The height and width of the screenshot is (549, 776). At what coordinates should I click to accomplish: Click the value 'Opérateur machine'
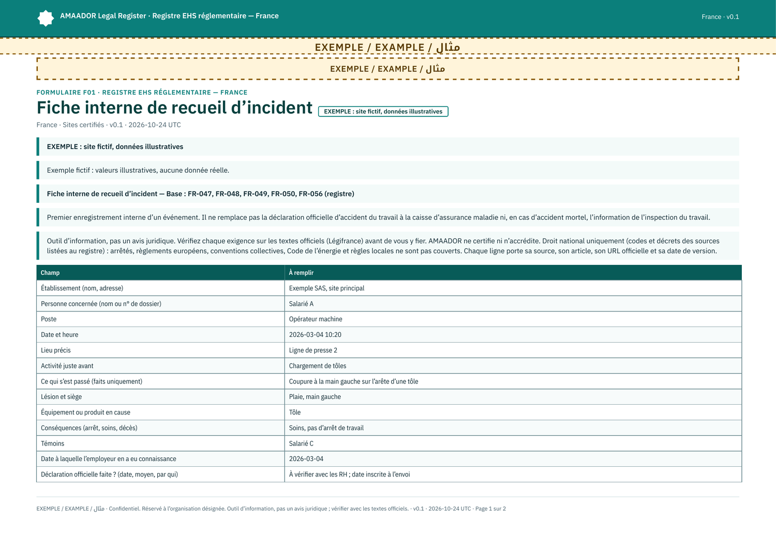click(316, 319)
